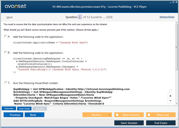Click the magnifier search icon

[x=170, y=91]
